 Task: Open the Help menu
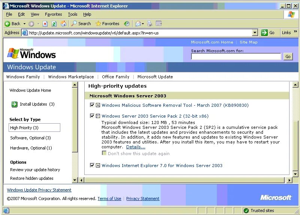point(87,14)
